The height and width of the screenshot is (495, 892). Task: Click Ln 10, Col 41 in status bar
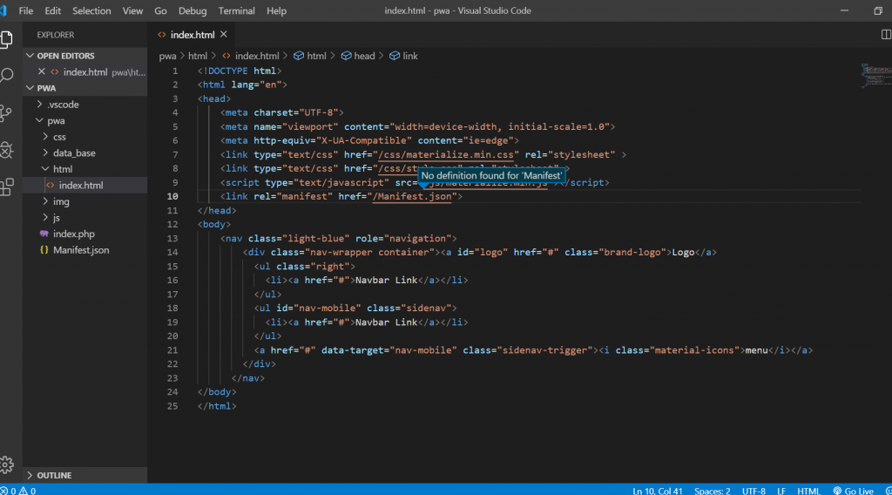click(657, 491)
